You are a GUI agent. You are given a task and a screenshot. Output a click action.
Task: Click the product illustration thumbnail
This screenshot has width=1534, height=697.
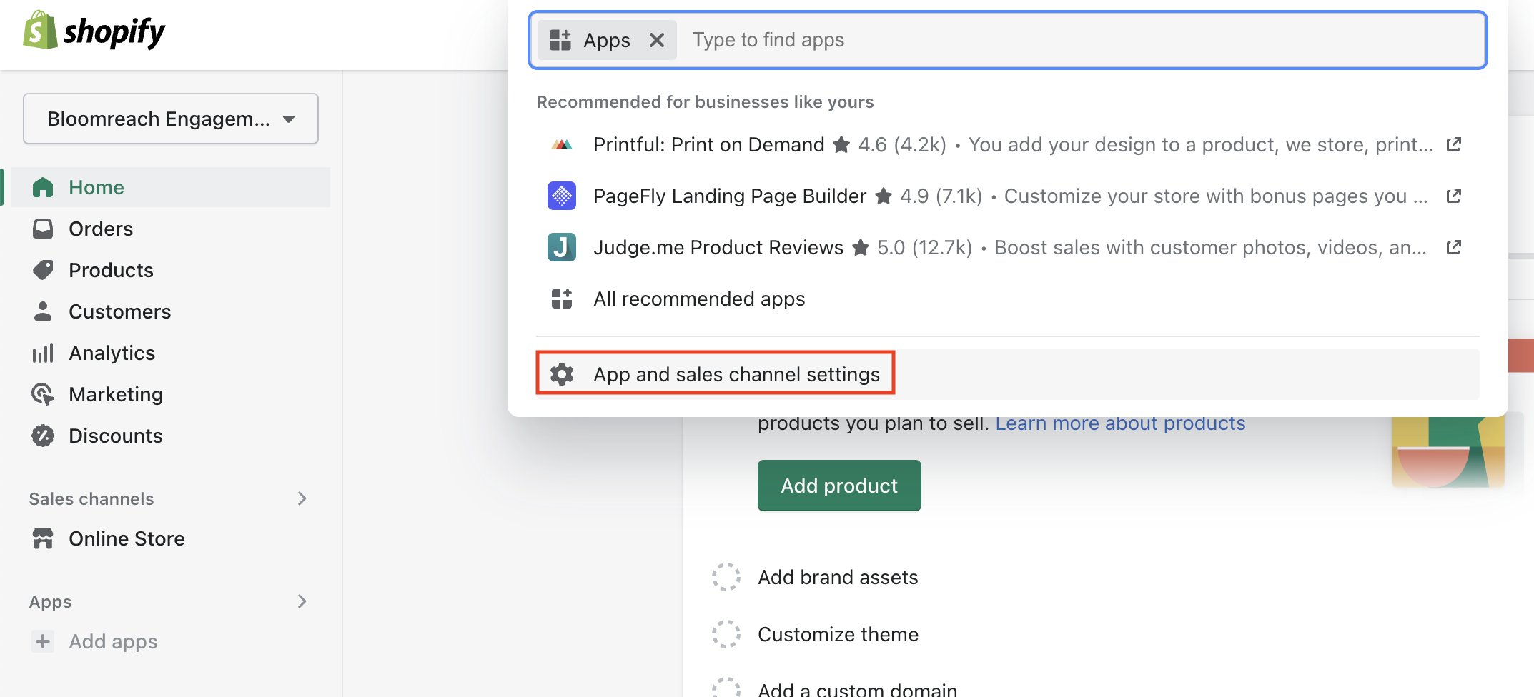click(1448, 451)
